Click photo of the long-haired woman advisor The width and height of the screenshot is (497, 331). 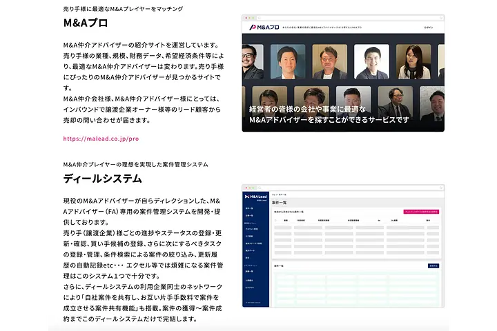[413, 61]
